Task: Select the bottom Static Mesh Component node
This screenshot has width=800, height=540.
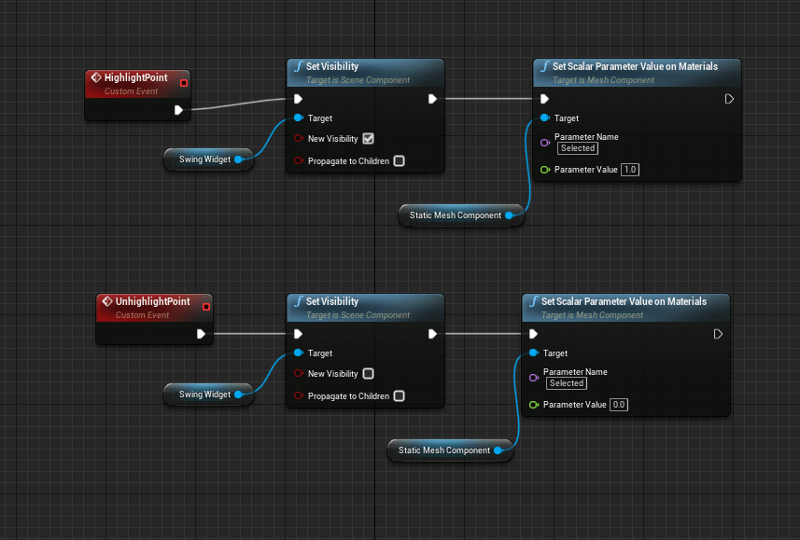Action: tap(444, 450)
